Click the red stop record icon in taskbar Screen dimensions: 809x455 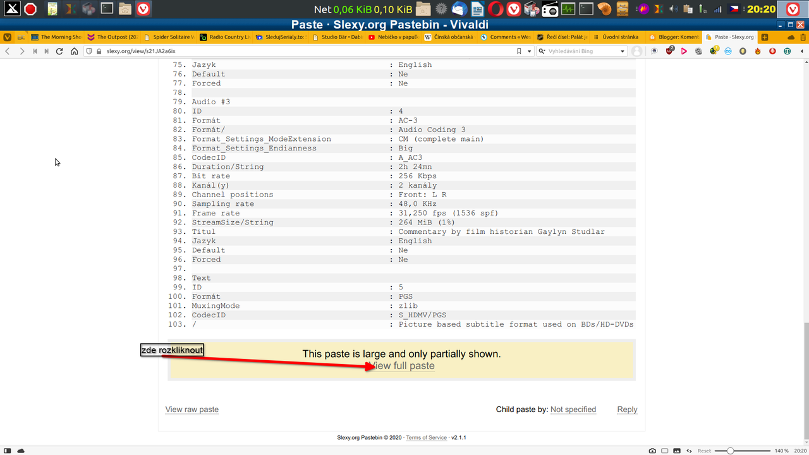pyautogui.click(x=30, y=9)
